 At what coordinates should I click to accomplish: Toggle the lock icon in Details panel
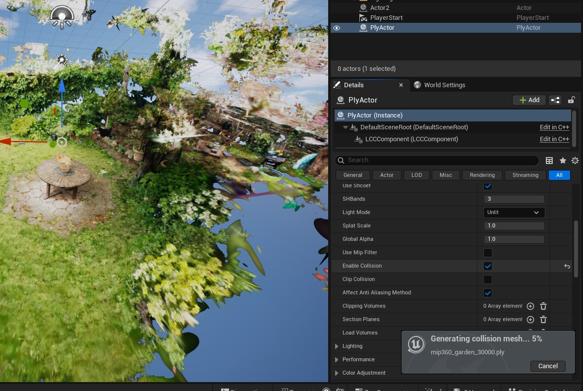tap(571, 100)
